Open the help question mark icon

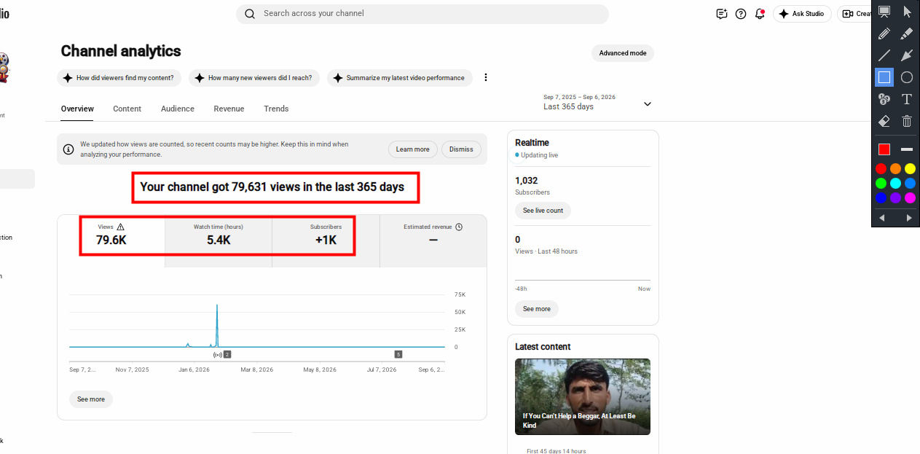(x=741, y=14)
